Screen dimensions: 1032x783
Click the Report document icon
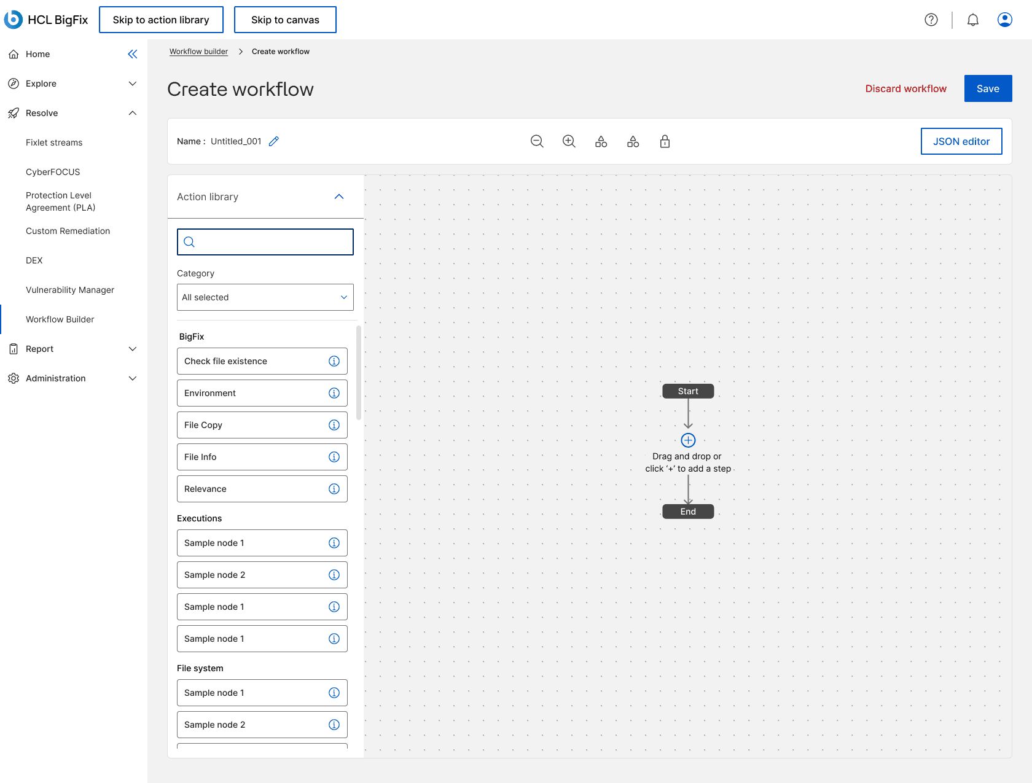(14, 349)
